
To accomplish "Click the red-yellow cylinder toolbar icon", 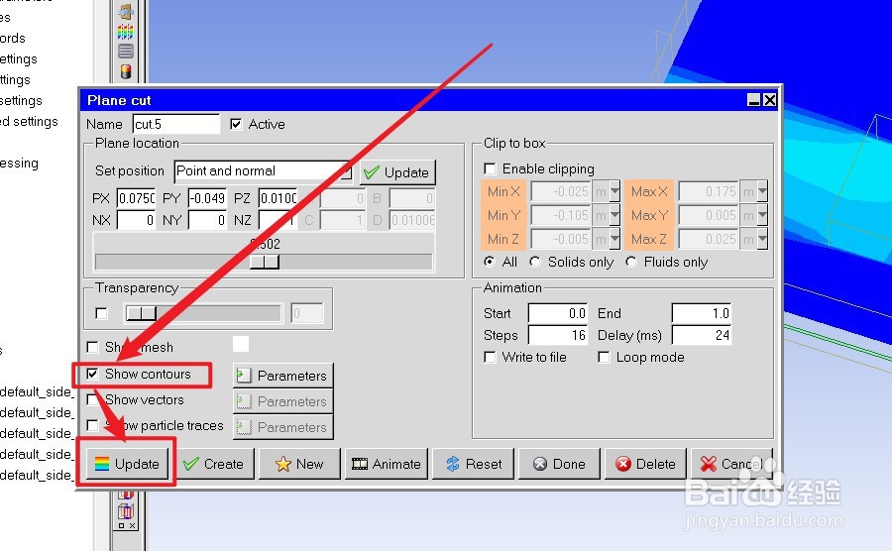I will pos(126,71).
